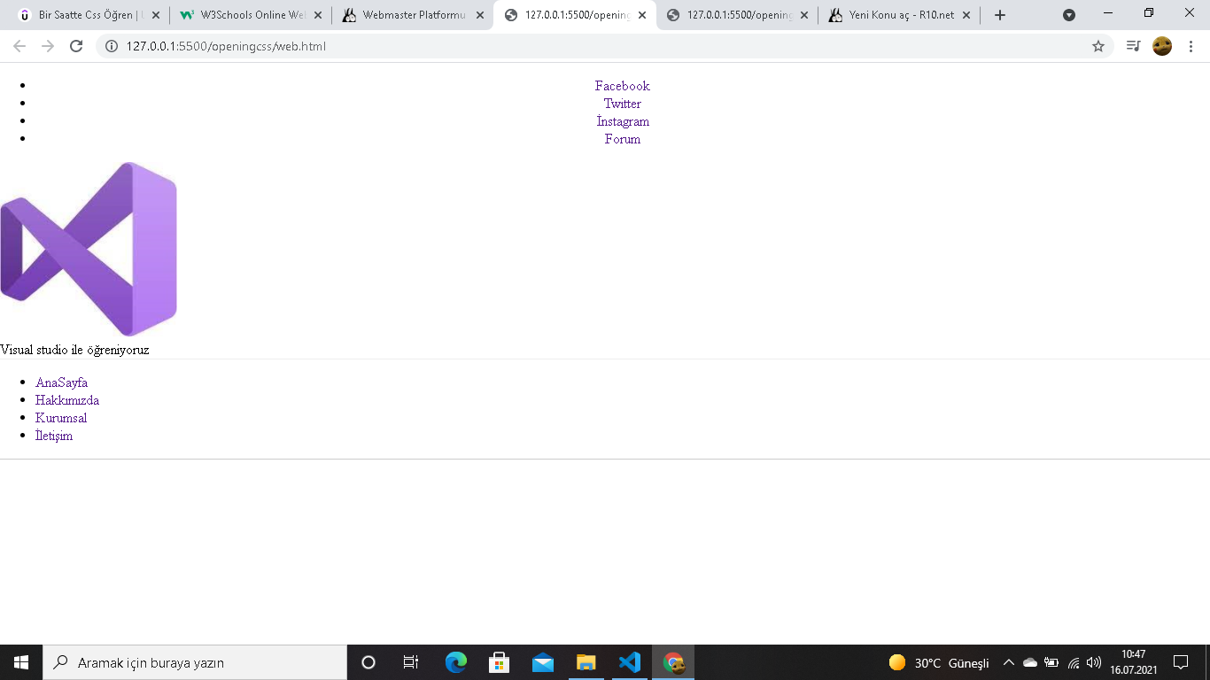The image size is (1210, 680).
Task: Open Mail app from taskbar
Action: point(543,662)
